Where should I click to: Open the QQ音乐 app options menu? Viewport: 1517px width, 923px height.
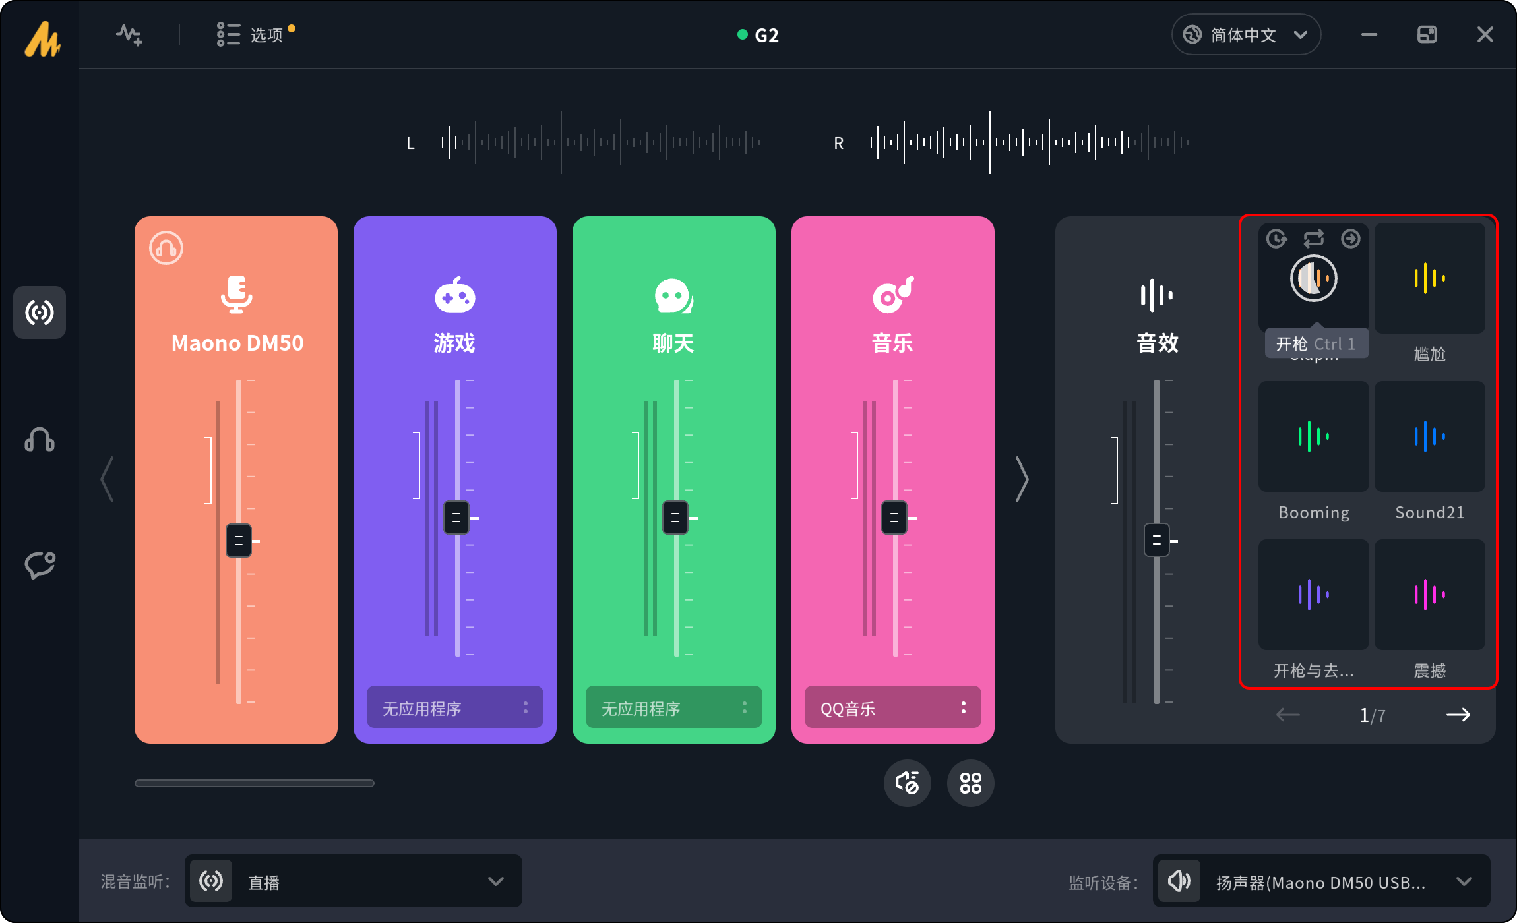[963, 707]
